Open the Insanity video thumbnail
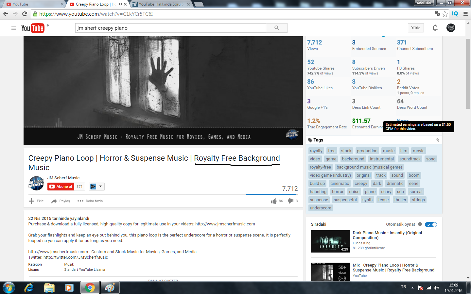Screen dimensions: 471x294 click(x=331, y=241)
